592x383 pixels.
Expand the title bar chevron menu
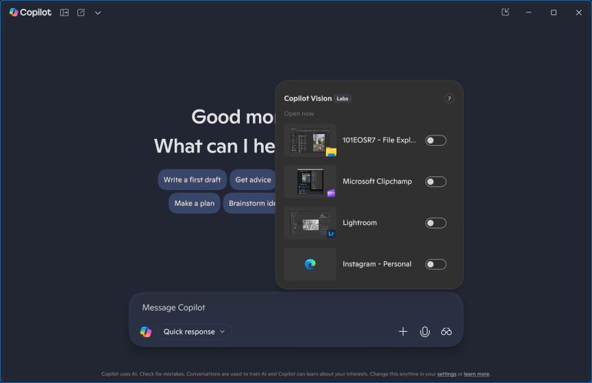[98, 13]
